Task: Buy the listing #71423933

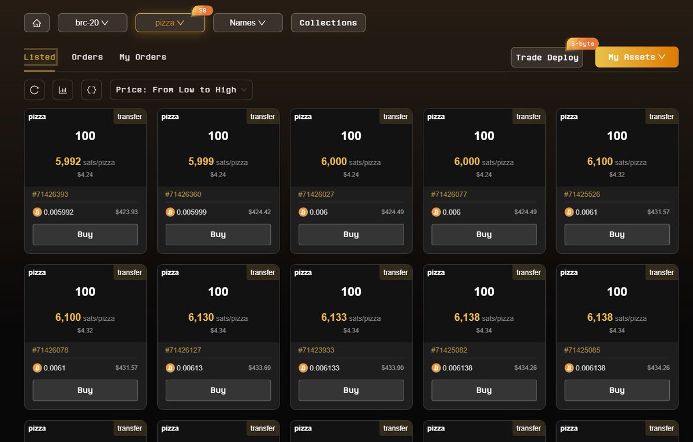Action: tap(351, 391)
